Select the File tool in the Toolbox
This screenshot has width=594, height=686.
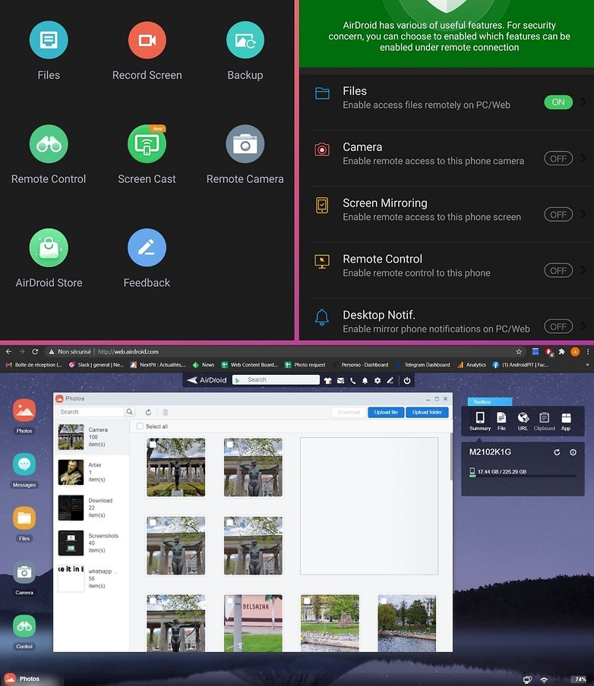coord(501,421)
